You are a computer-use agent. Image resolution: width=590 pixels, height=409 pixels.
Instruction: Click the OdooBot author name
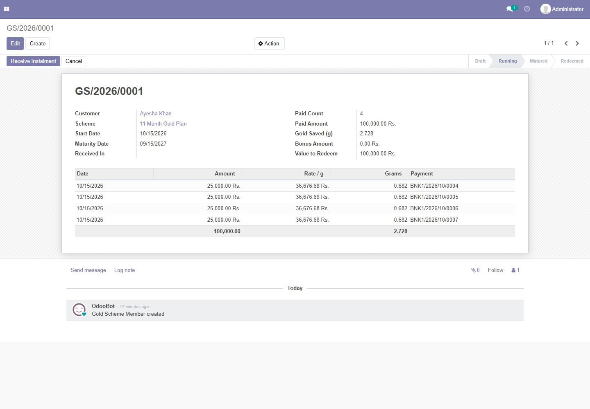point(103,306)
